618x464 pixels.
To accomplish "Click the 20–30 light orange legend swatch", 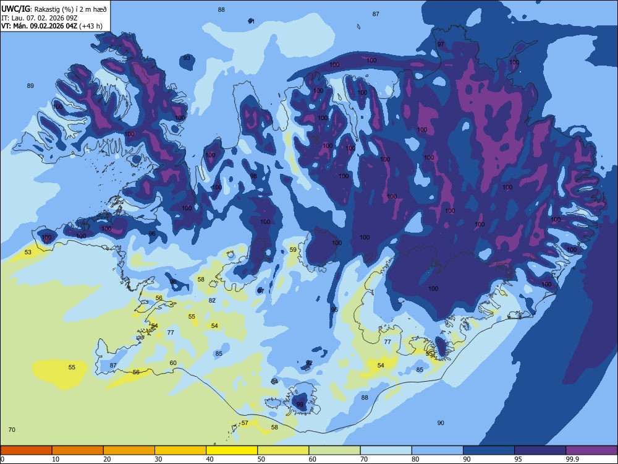I will coord(129,450).
